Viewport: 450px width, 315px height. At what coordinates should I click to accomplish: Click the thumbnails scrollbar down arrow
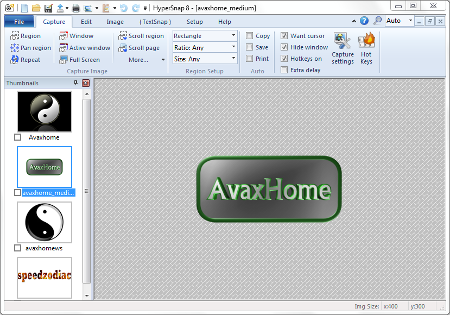87,295
